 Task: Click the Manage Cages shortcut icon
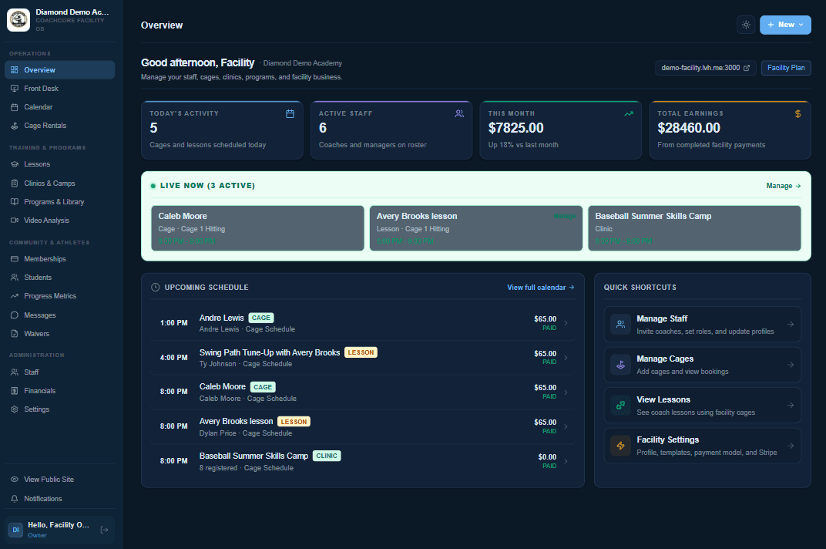(x=620, y=365)
